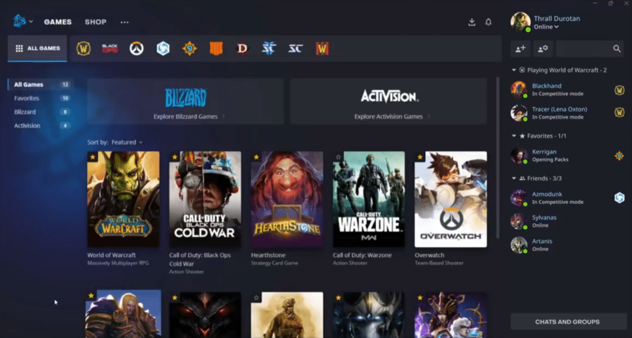632x338 pixels.
Task: Open the three-dot more menu
Action: click(125, 22)
